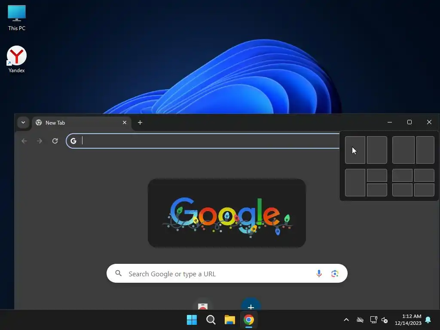Snap to top-right zone of three-zone layout

point(377,175)
